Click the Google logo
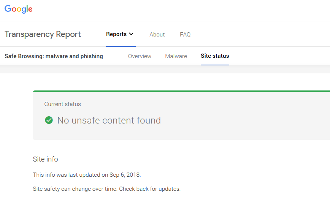 (19, 10)
